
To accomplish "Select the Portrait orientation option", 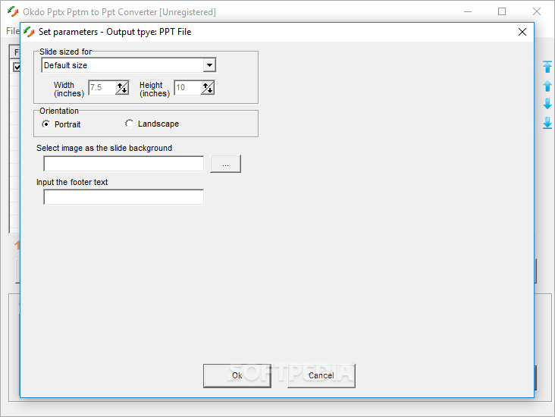I will point(61,124).
